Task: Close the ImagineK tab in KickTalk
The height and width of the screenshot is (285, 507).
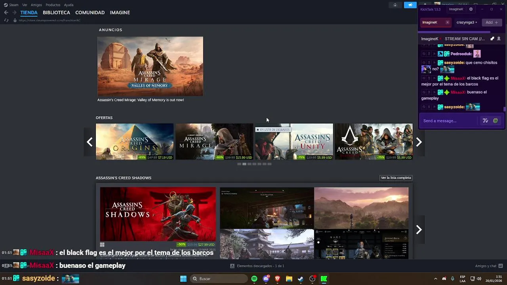Action: (x=448, y=23)
